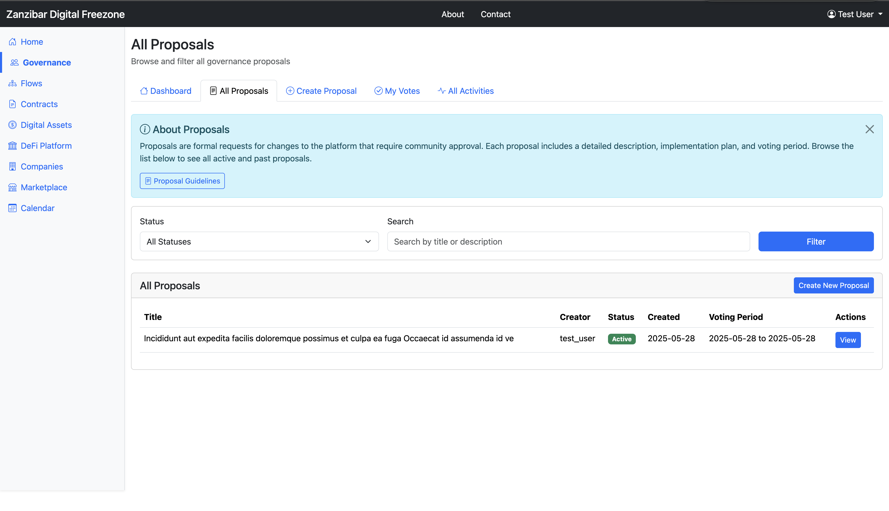Click the Contracts document icon
Image resolution: width=889 pixels, height=511 pixels.
13,104
